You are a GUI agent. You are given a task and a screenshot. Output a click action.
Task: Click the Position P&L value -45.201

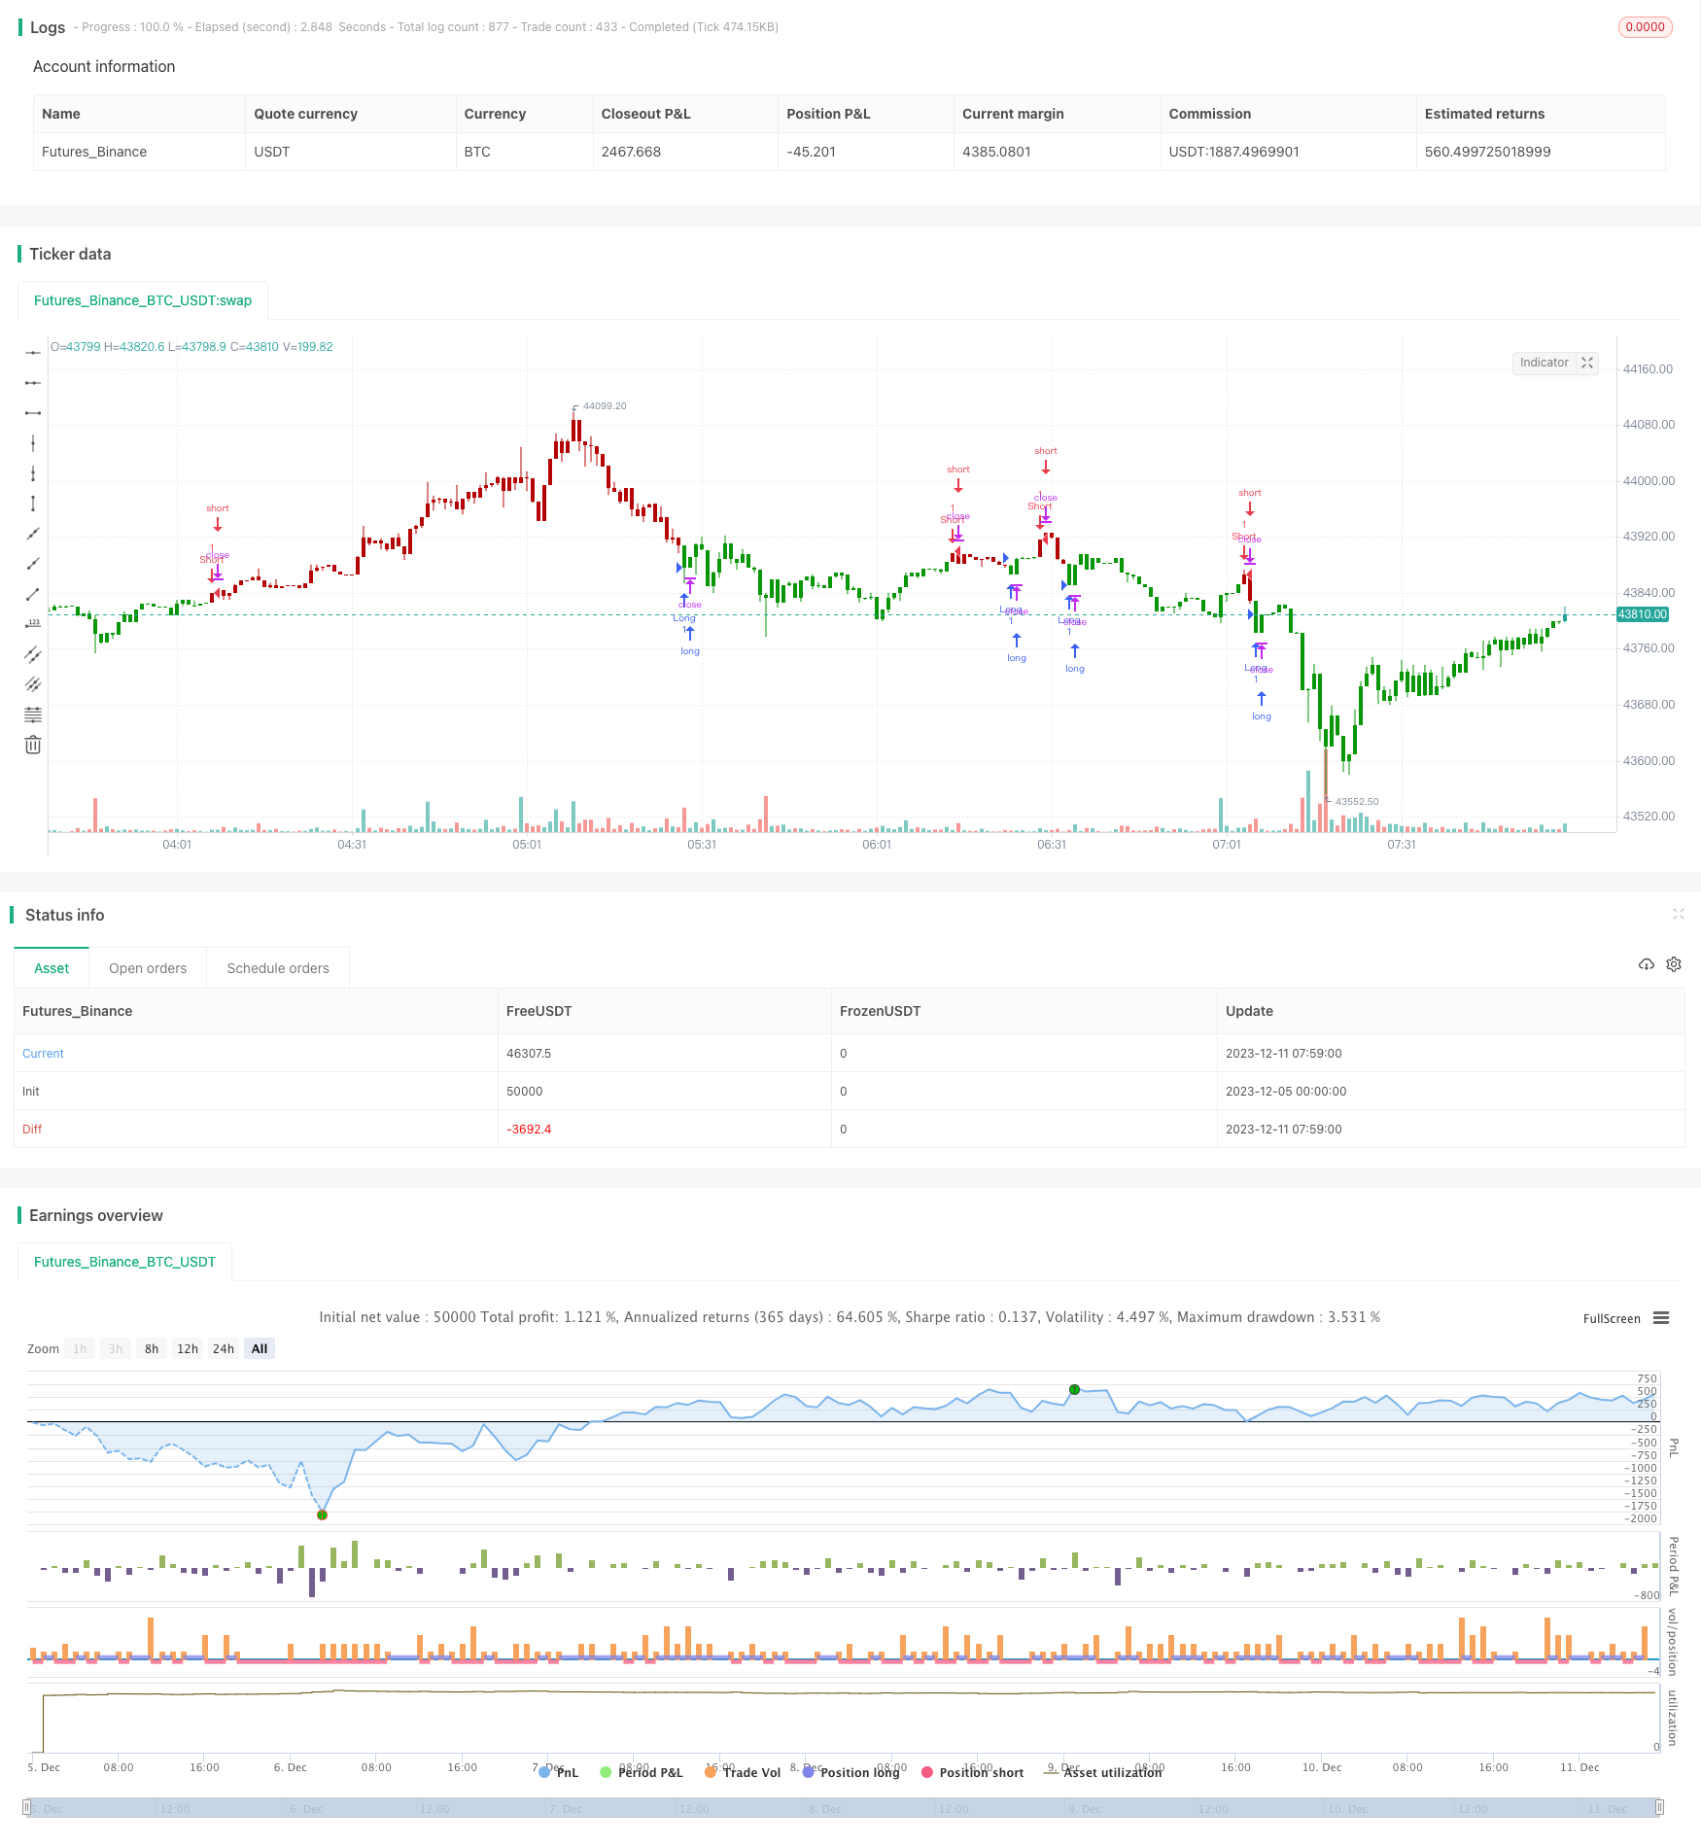[811, 152]
